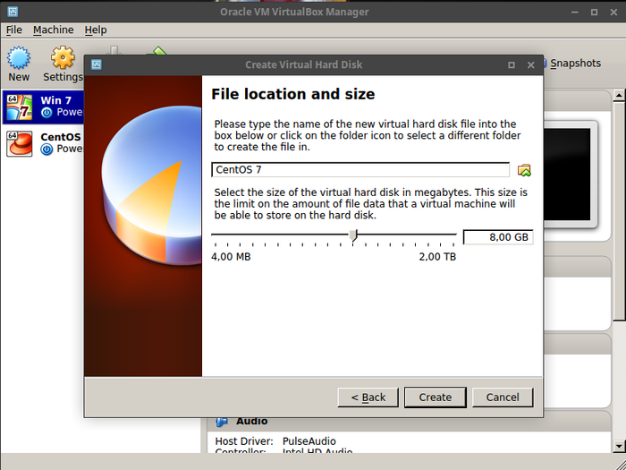Go back with the < Back button
Image resolution: width=626 pixels, height=470 pixels.
368,397
